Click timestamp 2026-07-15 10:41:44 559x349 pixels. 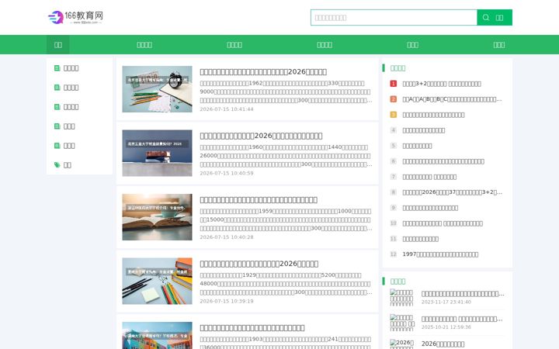pyautogui.click(x=227, y=109)
